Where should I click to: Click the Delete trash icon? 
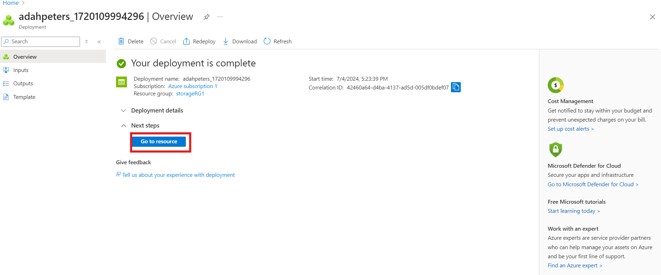[121, 41]
